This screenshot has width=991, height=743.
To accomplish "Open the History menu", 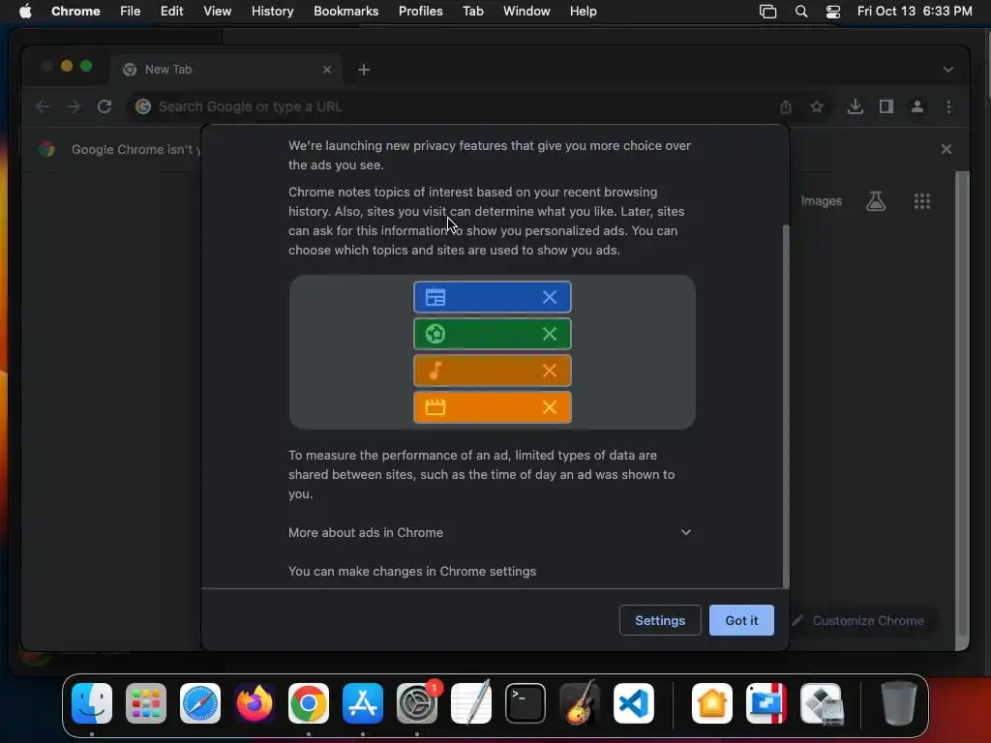I will point(272,12).
